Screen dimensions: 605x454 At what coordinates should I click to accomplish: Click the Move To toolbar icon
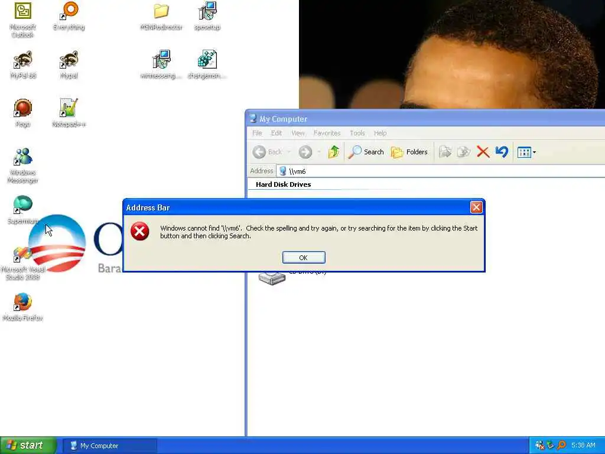[x=445, y=152]
